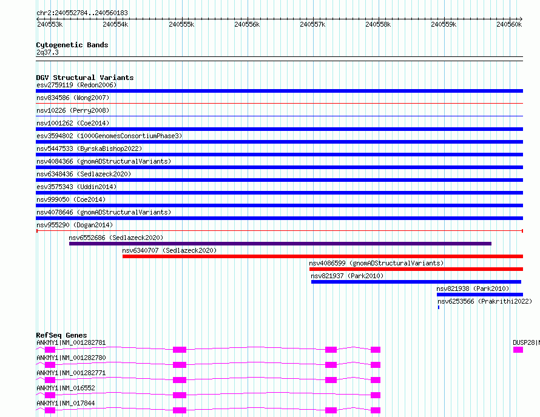Screen dimensions: 540x417
Task: Click the red nsv4086599 gnomAD variant bar
Action: pyautogui.click(x=416, y=269)
